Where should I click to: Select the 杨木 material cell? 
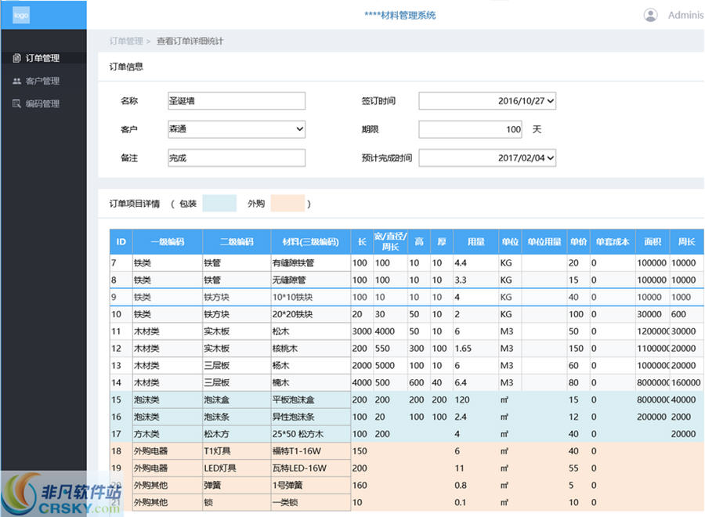311,366
